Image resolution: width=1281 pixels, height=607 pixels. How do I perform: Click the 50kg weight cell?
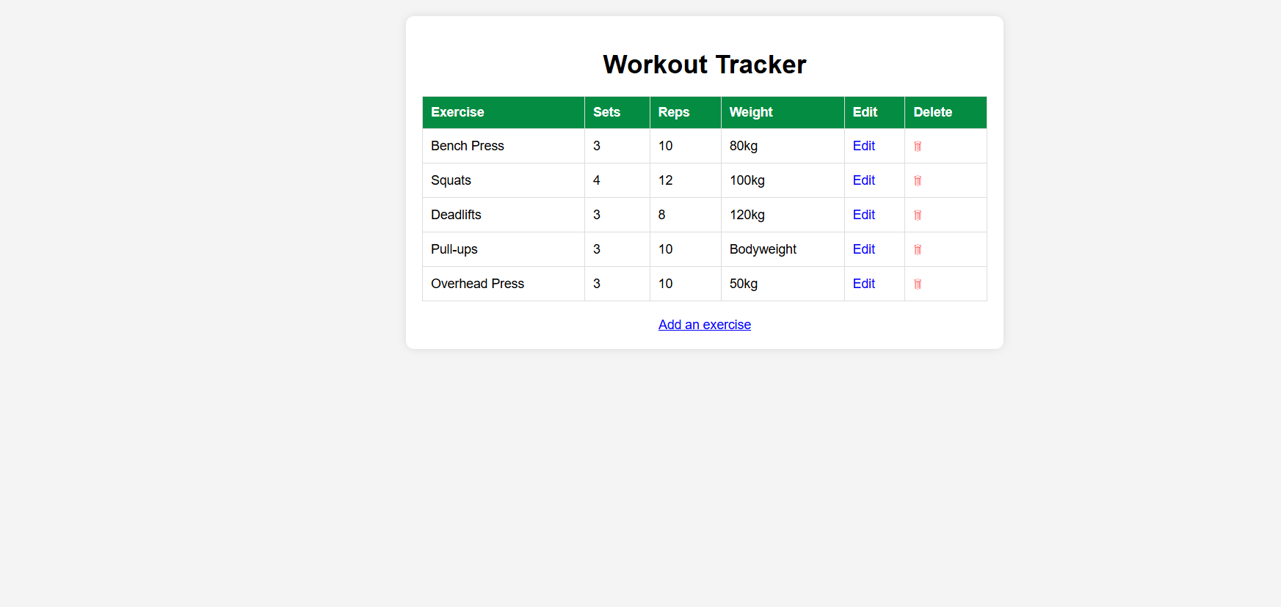783,284
